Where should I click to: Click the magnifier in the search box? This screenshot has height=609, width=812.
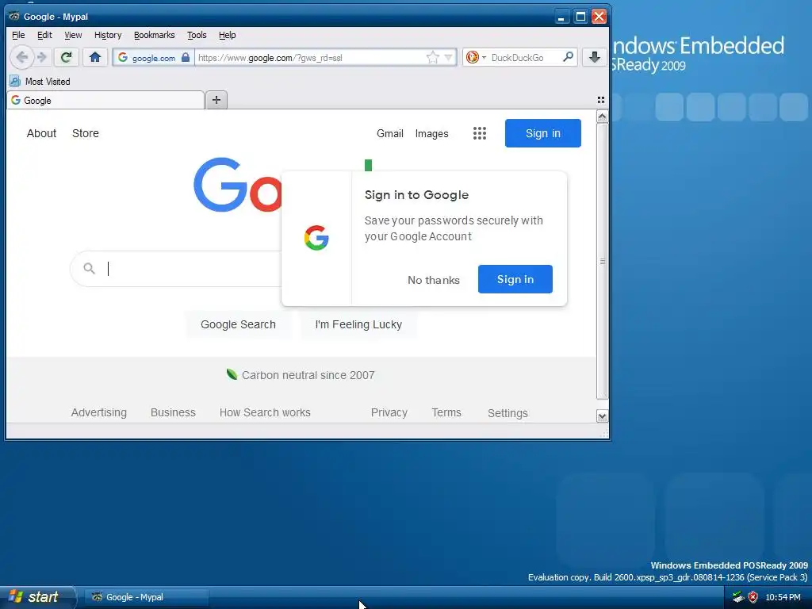coord(568,57)
